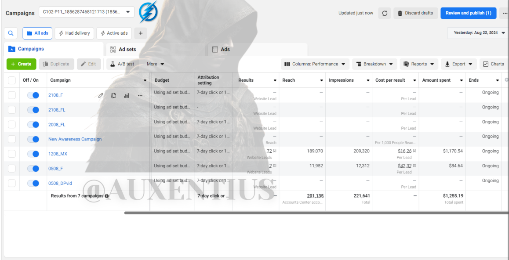Turn off the 1208_MX campaign toggle
Viewport: 509px width, 260px height.
click(x=33, y=154)
